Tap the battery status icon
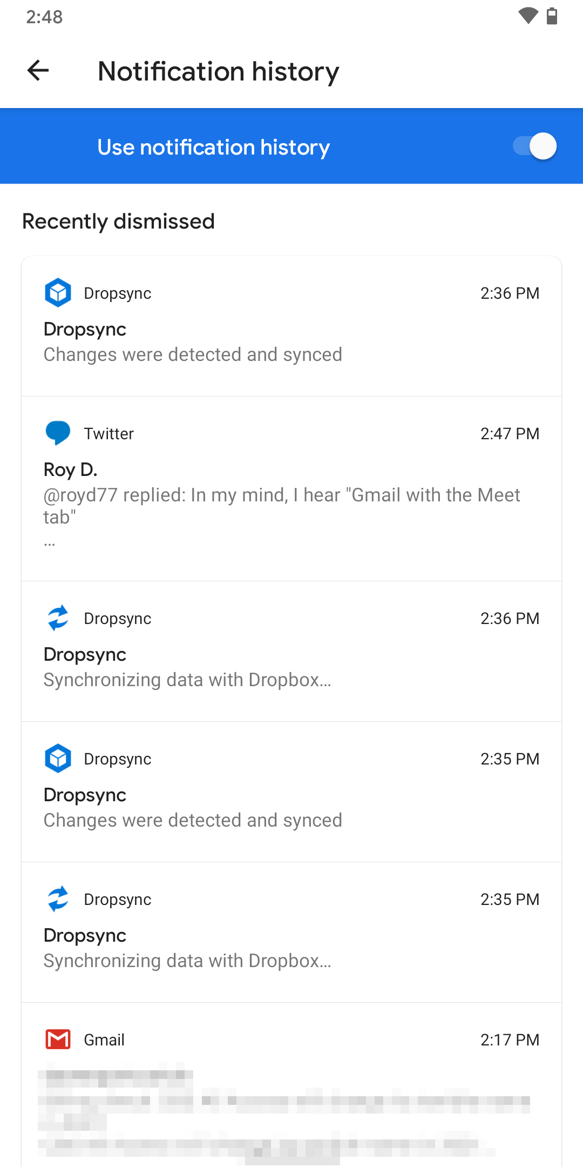The height and width of the screenshot is (1167, 583). point(552,16)
